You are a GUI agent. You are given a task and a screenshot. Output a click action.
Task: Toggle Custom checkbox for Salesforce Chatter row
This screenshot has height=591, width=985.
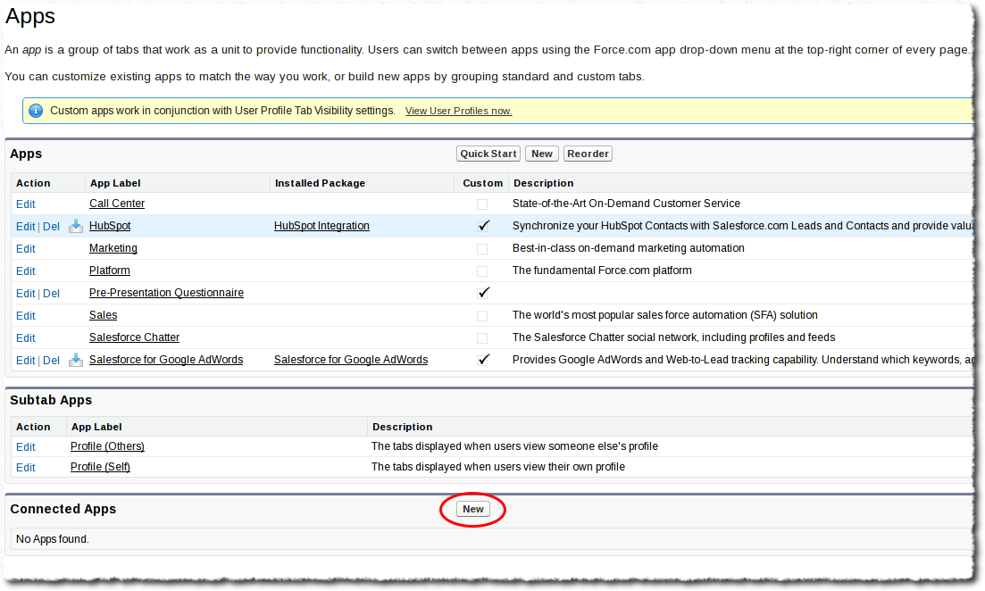pyautogui.click(x=482, y=337)
